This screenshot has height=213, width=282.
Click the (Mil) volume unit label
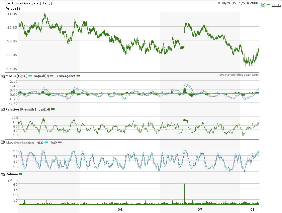point(13,180)
